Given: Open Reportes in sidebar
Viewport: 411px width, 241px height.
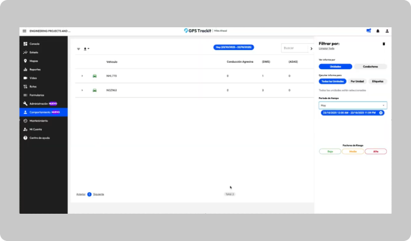Looking at the screenshot, I should tap(35, 70).
